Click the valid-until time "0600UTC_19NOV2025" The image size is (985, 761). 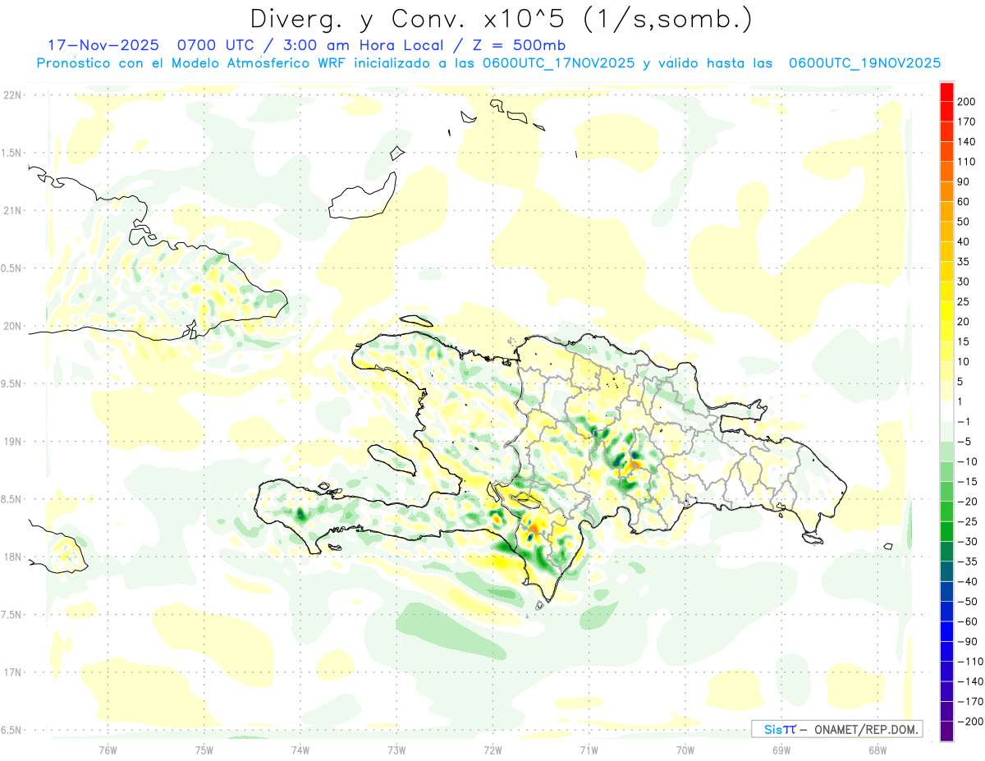coord(864,63)
